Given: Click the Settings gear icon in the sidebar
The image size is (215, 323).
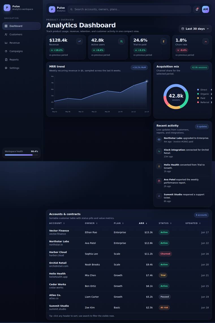Looking at the screenshot, I should [6, 68].
